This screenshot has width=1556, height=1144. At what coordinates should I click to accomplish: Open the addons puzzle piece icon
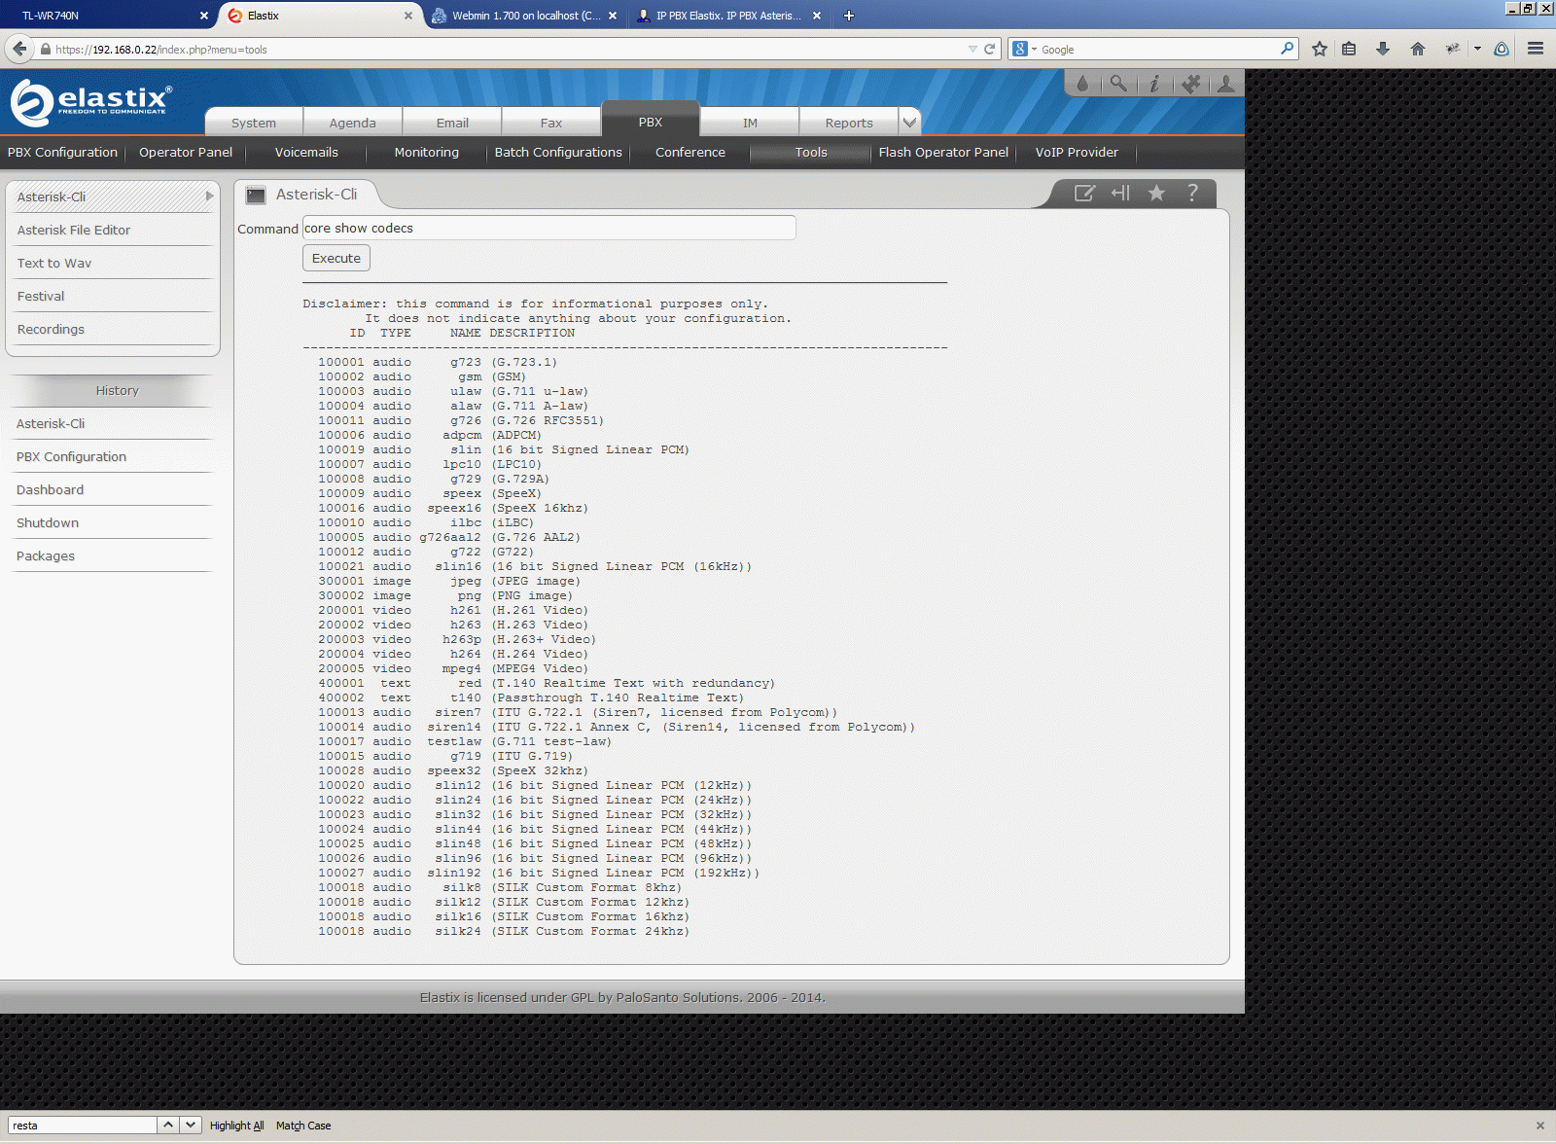click(x=1190, y=84)
